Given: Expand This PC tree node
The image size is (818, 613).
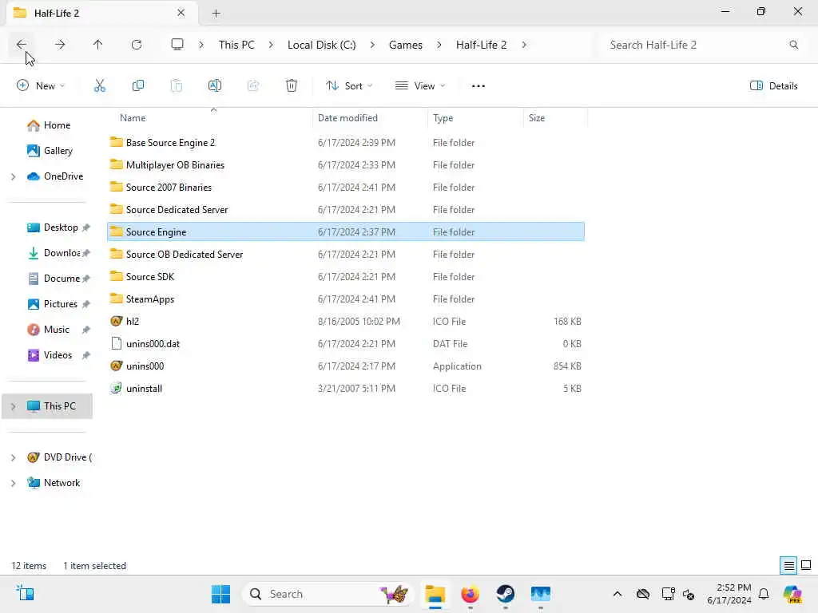Looking at the screenshot, I should (x=13, y=406).
